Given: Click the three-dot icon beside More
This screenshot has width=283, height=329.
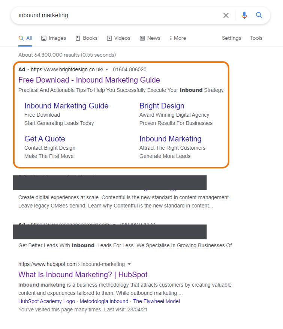Looking at the screenshot, I should coord(171,38).
